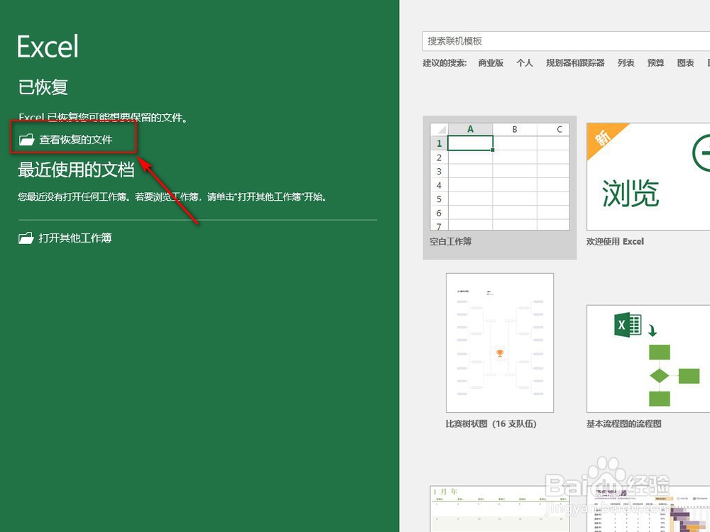The image size is (710, 532).
Task: Focus the 搜索联机模板 search box
Action: pyautogui.click(x=566, y=41)
